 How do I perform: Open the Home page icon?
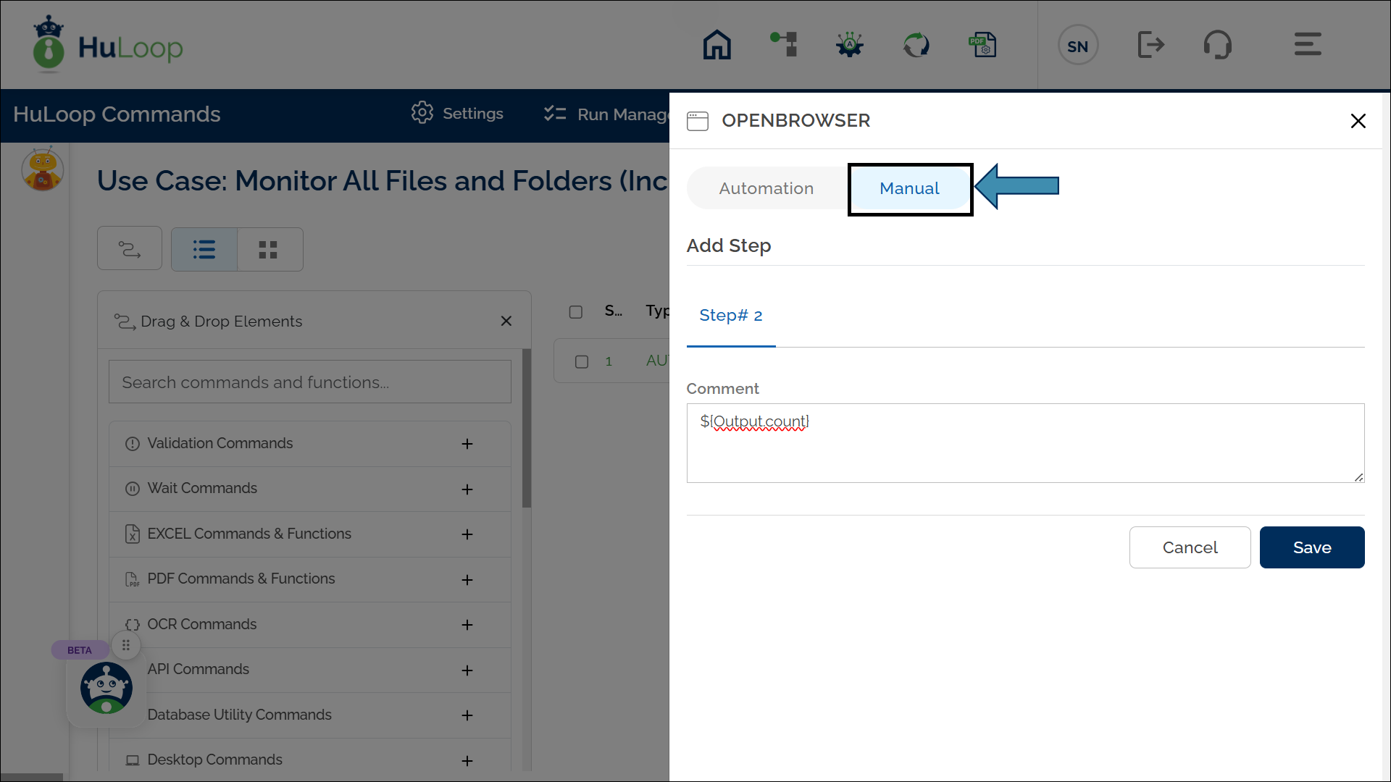click(717, 44)
